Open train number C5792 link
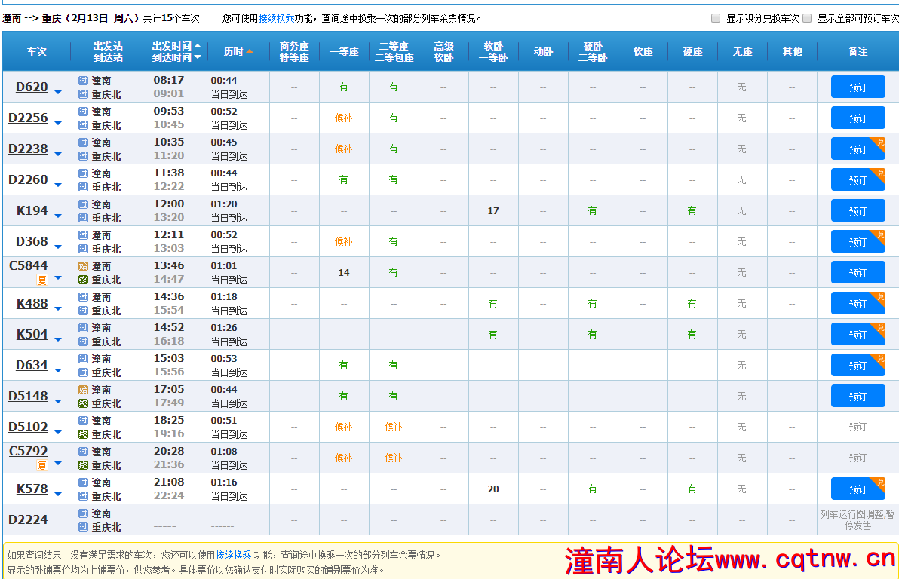Screen dimensions: 899x579 click(28, 452)
